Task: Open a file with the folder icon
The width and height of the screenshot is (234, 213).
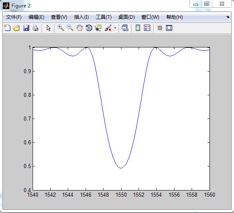Action: (17, 28)
